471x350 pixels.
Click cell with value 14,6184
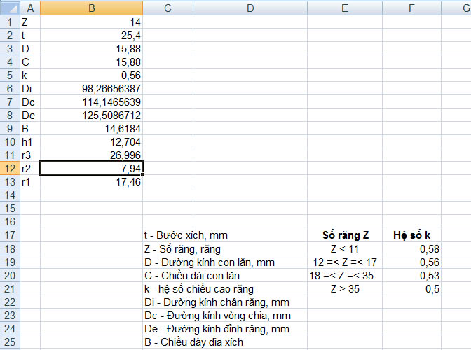91,128
